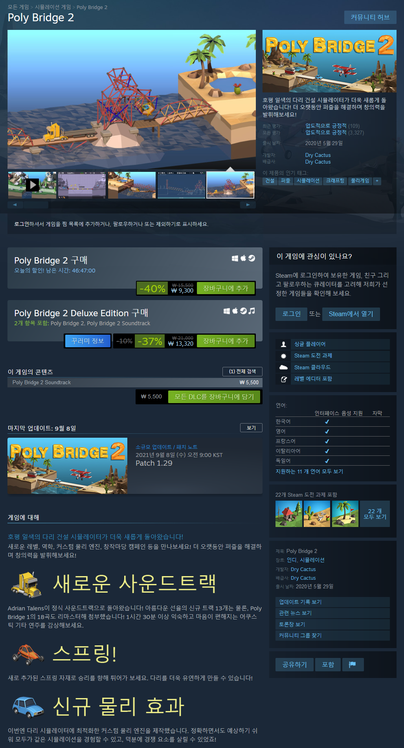Viewport: 404px width, 748px height.
Task: Open the Patch 1.29 title
Action: coord(154,463)
